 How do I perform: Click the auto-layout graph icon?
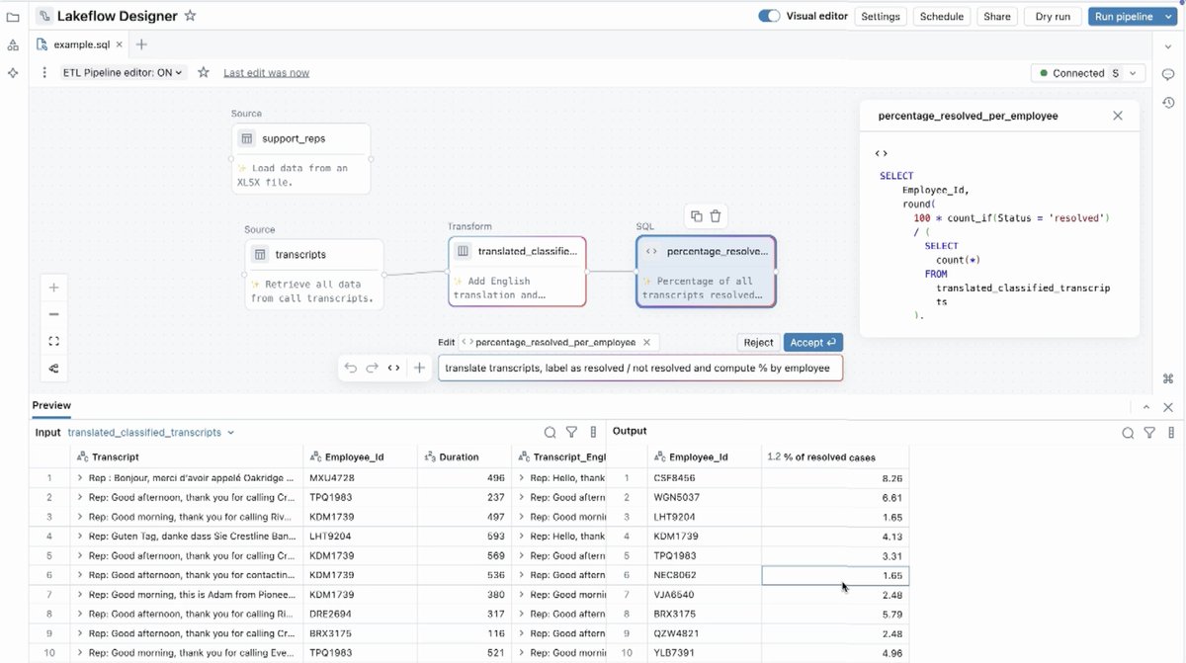coord(54,369)
